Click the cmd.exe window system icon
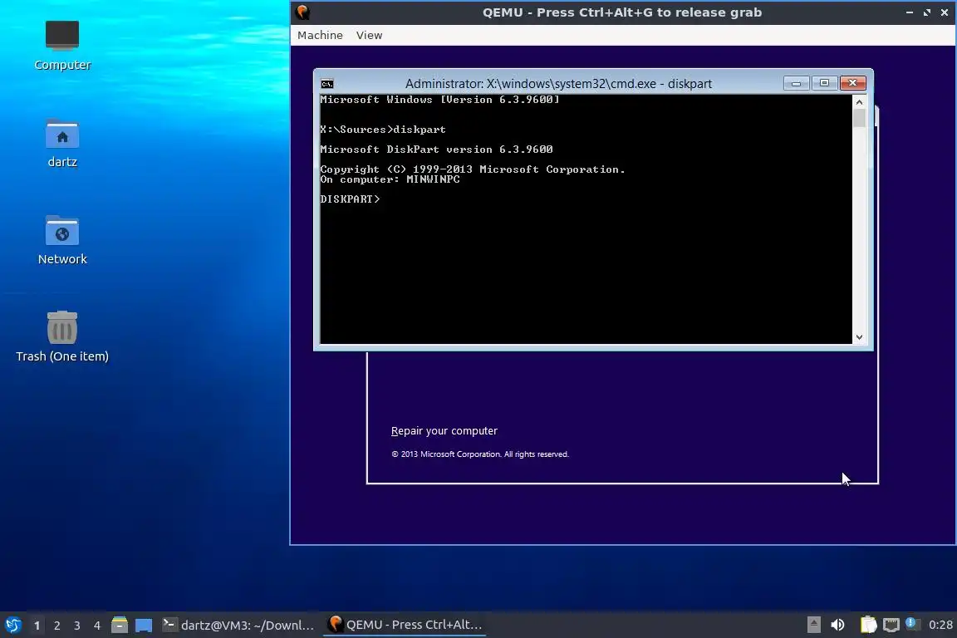 [327, 84]
